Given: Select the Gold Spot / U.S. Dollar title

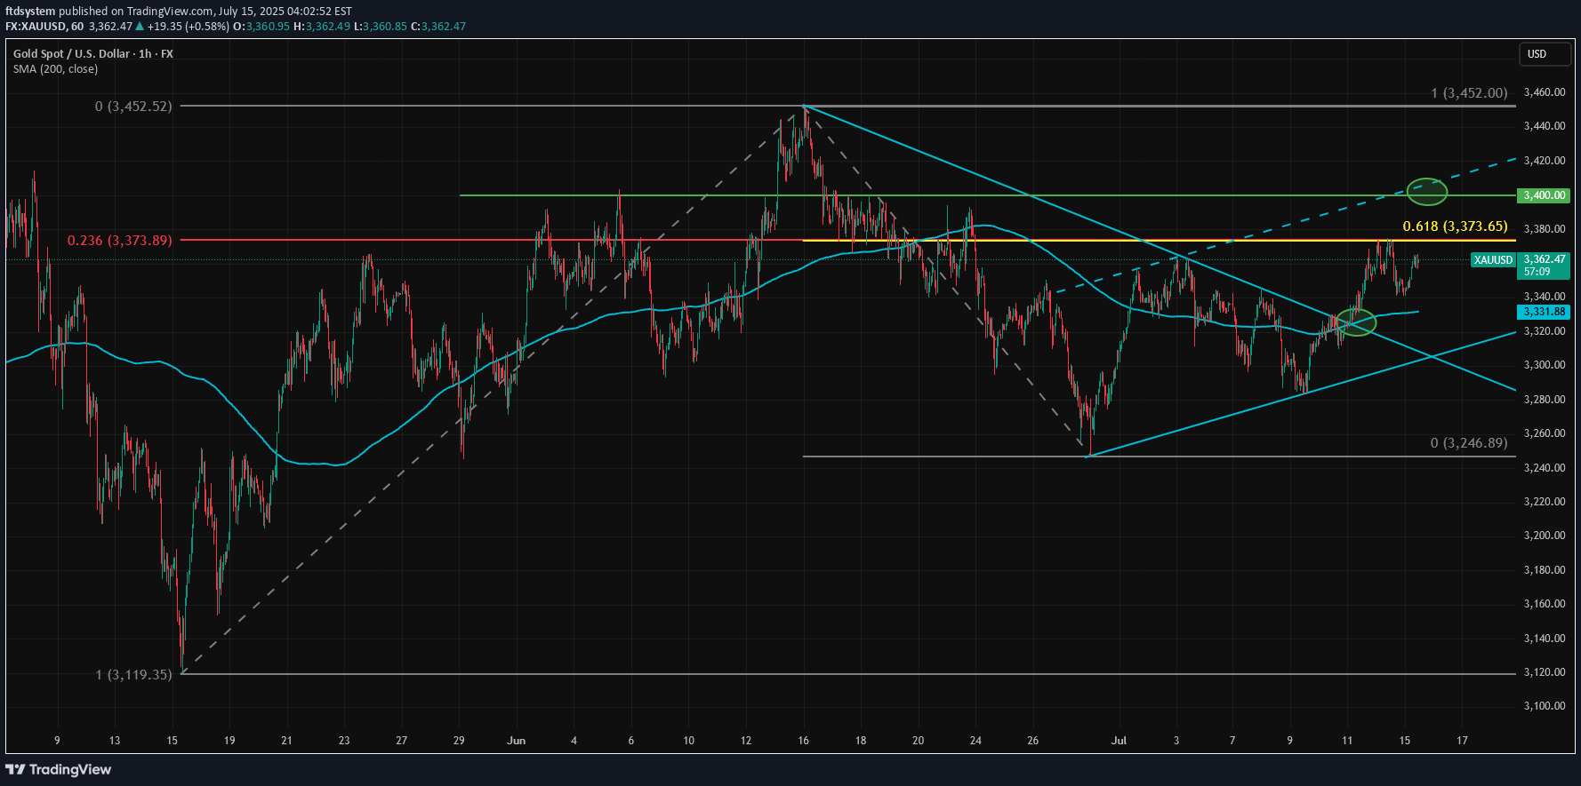Looking at the screenshot, I should coord(93,53).
